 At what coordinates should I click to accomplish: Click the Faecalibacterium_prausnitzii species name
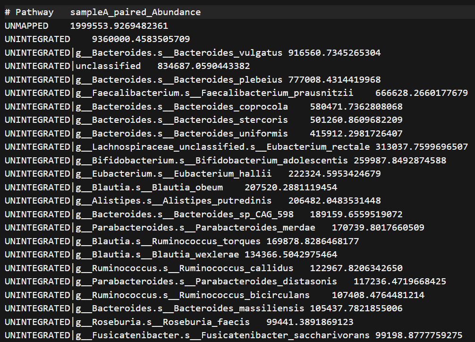point(277,93)
